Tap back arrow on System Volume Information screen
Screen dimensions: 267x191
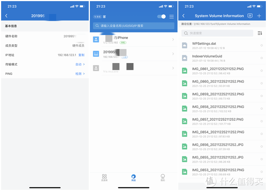click(183, 16)
